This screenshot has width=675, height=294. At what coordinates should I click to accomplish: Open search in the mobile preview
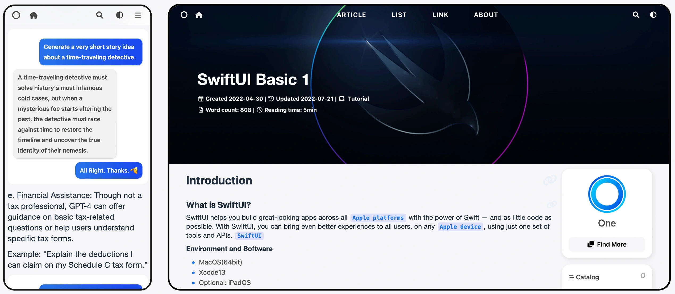tap(100, 15)
